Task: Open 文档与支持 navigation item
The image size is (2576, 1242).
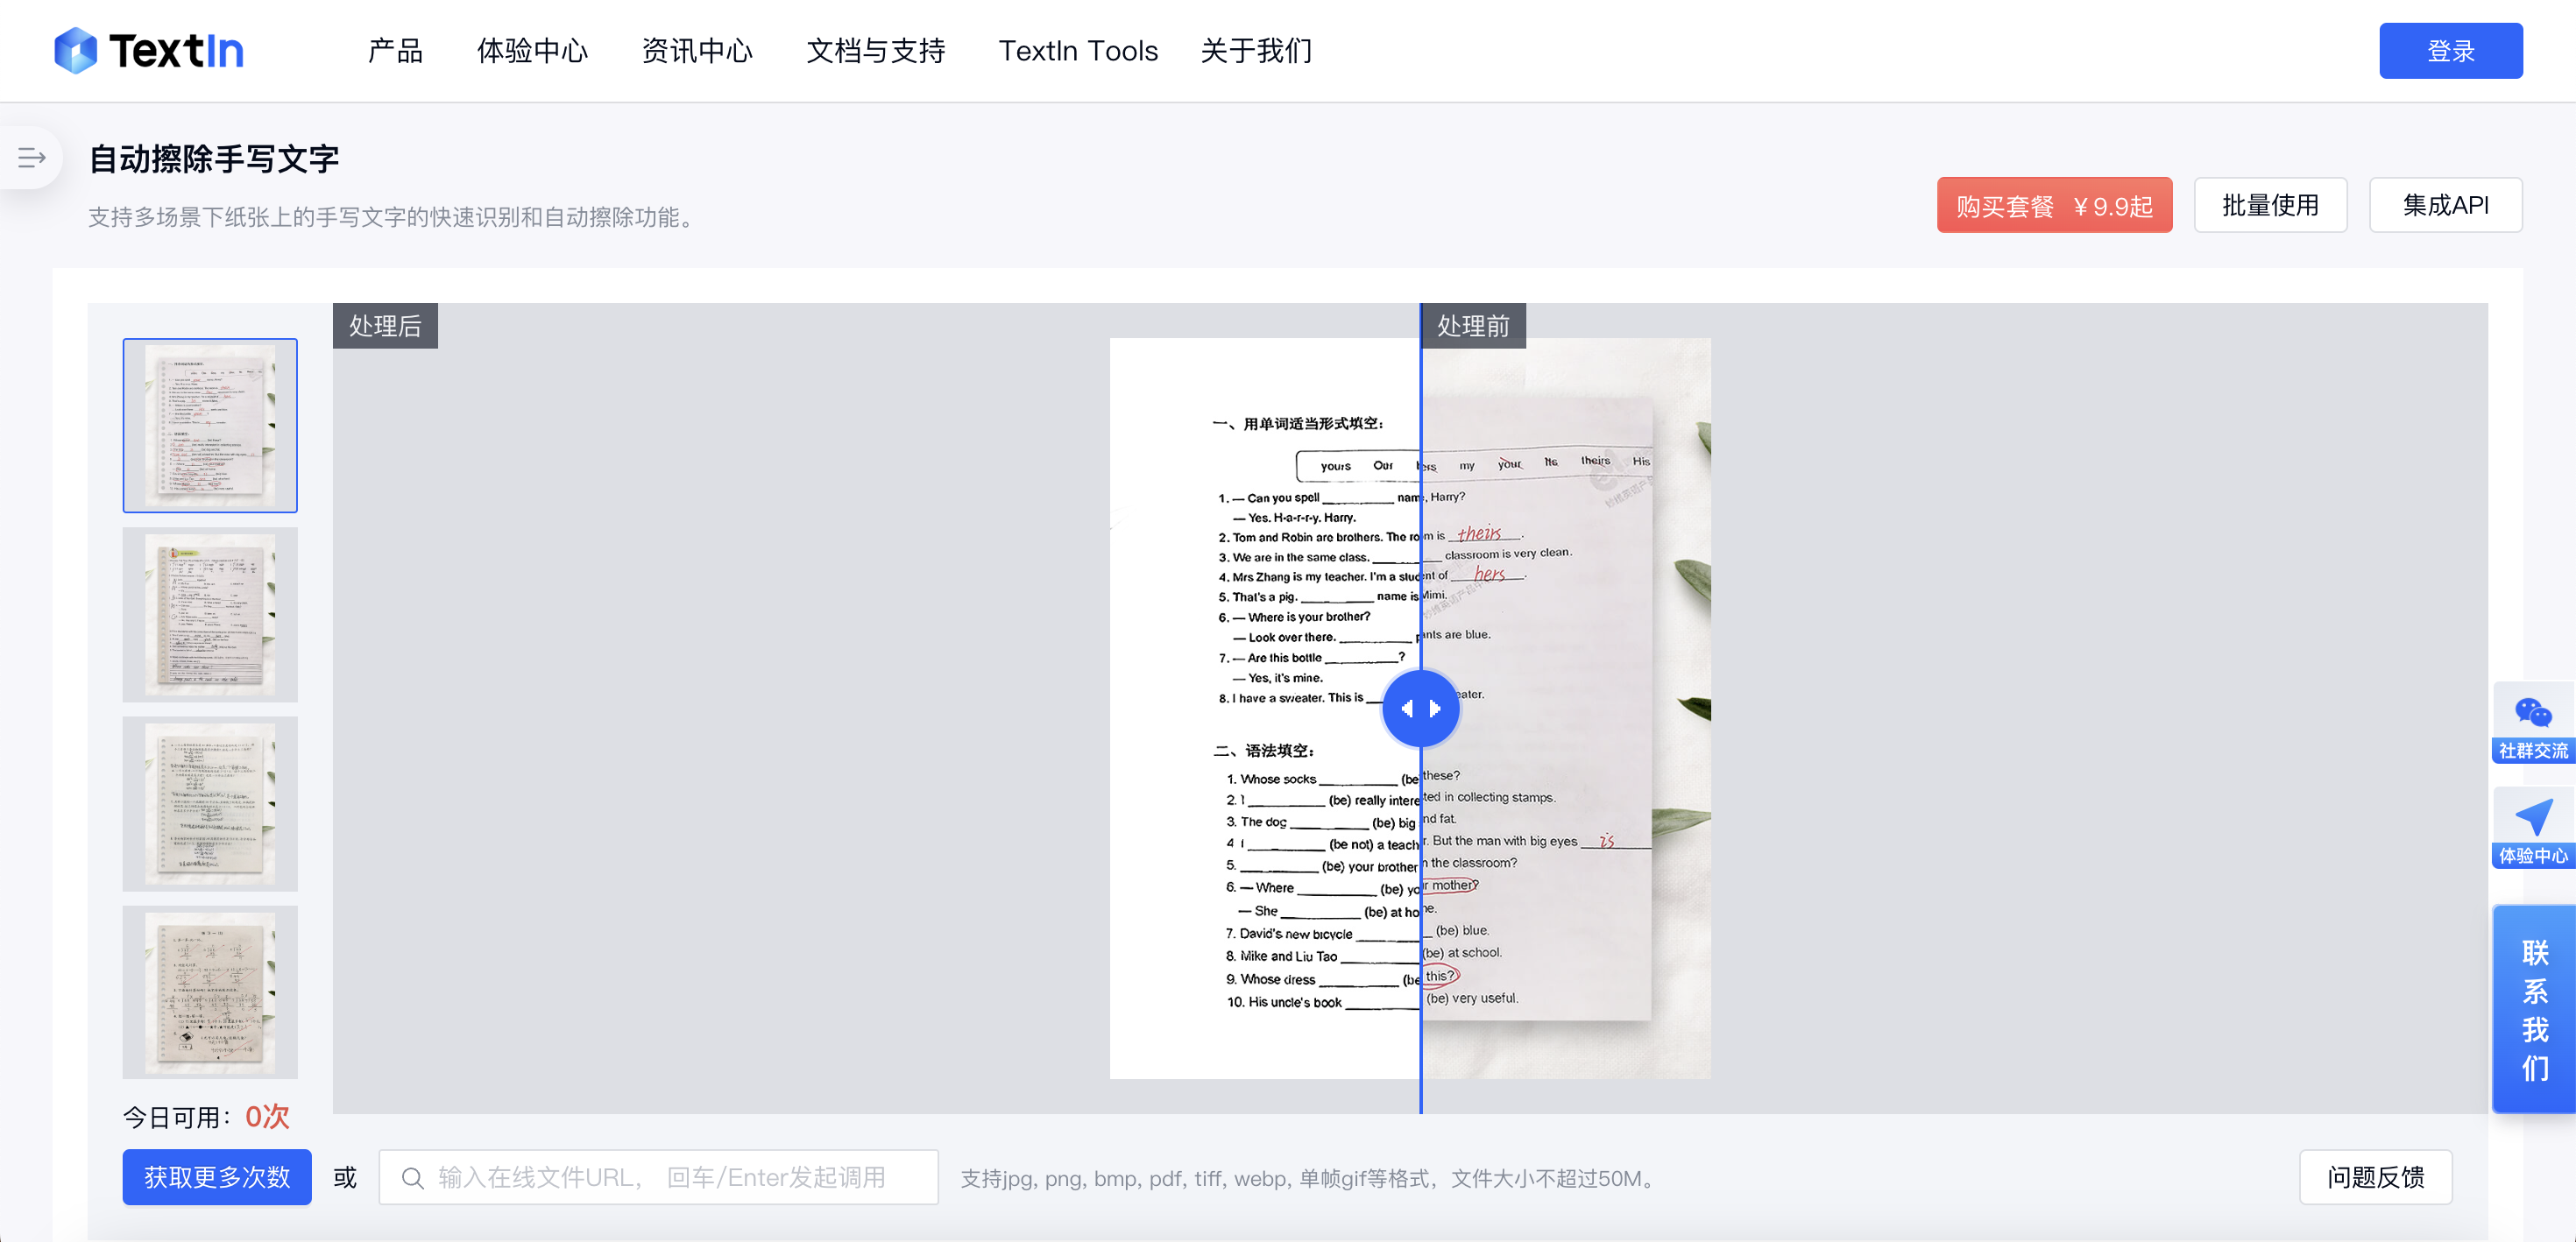Action: pos(876,51)
